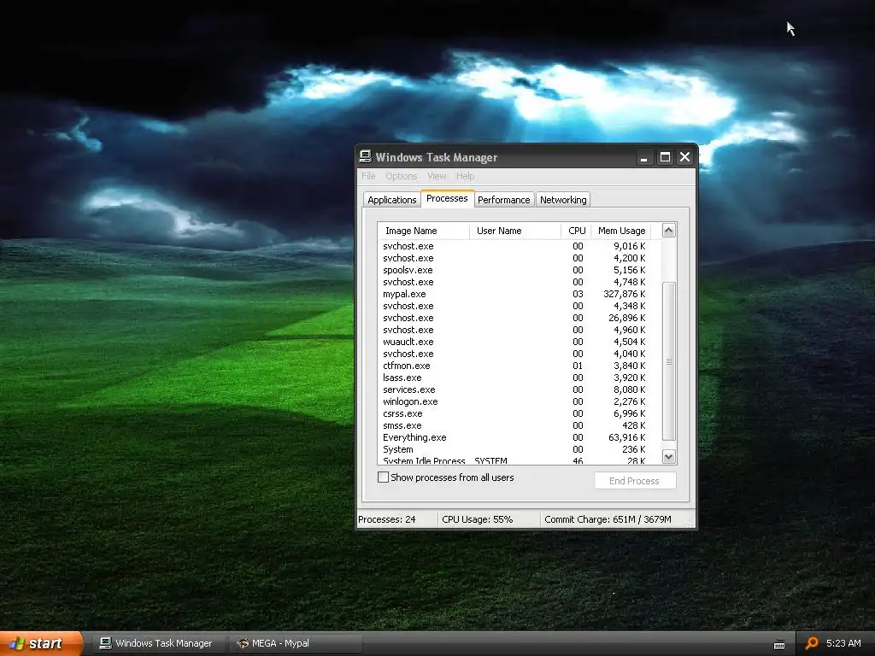Open the Options menu

tap(402, 176)
